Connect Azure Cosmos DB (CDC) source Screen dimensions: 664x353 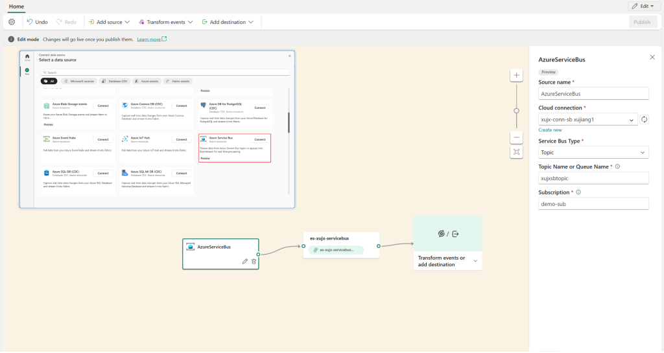click(x=182, y=106)
